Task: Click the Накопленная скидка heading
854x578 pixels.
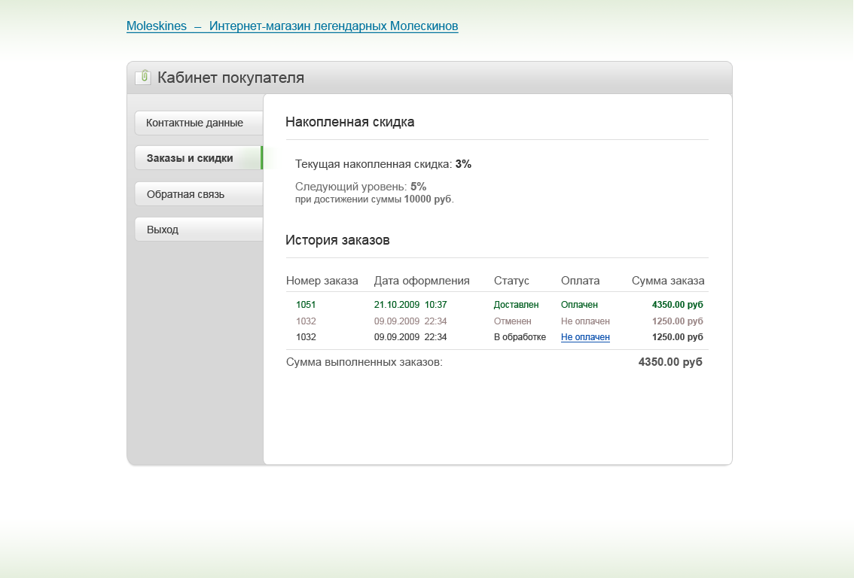Action: pyautogui.click(x=349, y=122)
